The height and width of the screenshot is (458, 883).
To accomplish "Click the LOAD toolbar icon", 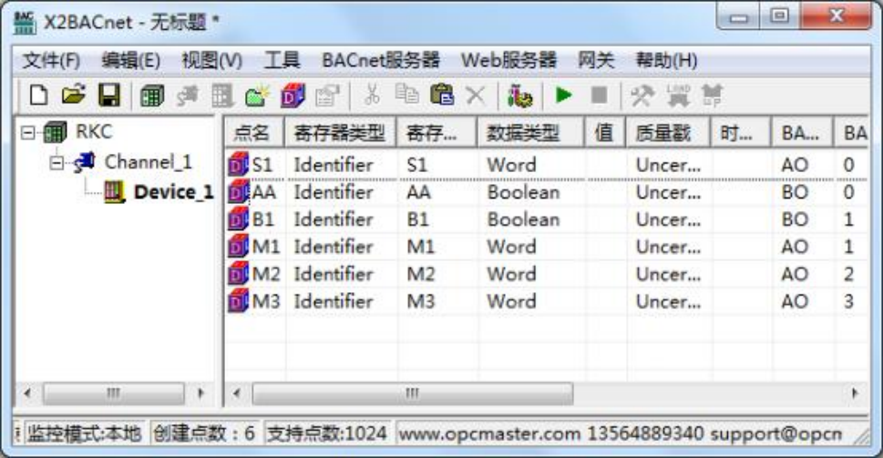I will coord(678,96).
